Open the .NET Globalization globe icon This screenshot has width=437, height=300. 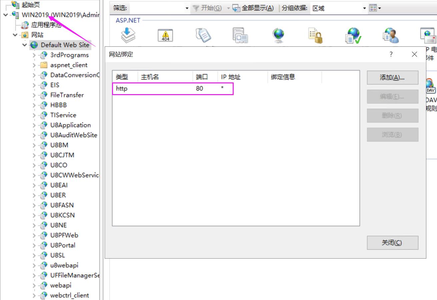click(278, 35)
